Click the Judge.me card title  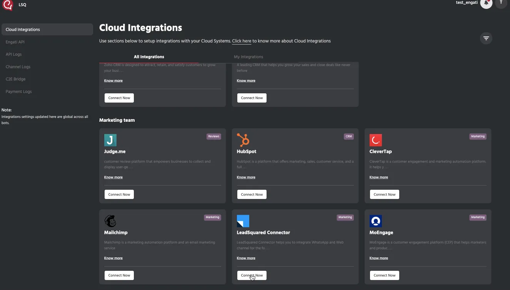[x=115, y=152]
